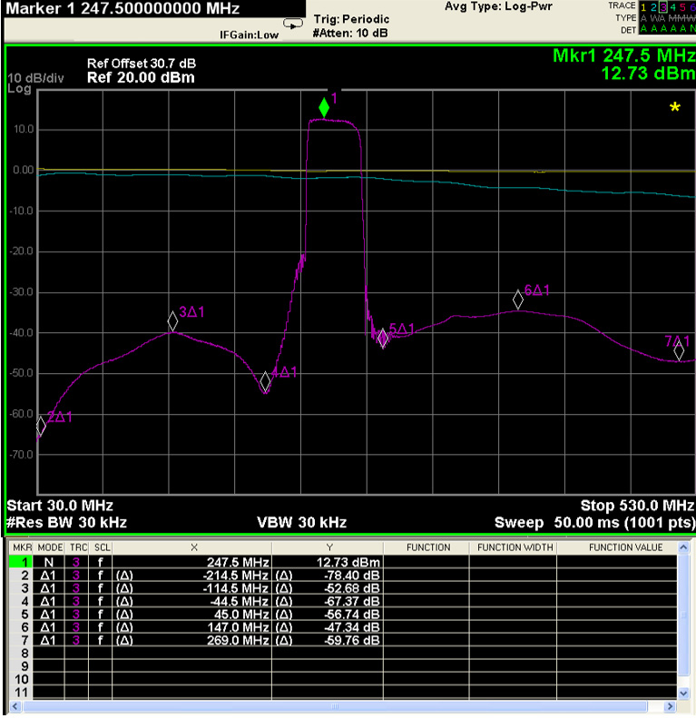Viewport: 696px width, 718px height.
Task: Select the 3Δ1 delta marker diamond
Action: [x=172, y=320]
